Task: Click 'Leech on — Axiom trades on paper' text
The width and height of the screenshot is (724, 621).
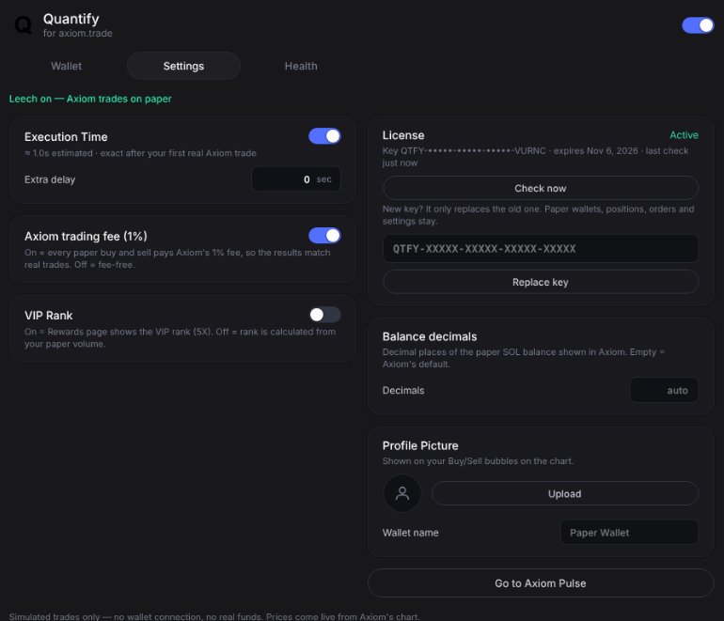Action: click(x=90, y=99)
